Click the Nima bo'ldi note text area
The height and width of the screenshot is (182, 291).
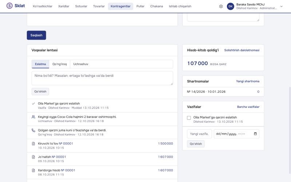click(102, 78)
